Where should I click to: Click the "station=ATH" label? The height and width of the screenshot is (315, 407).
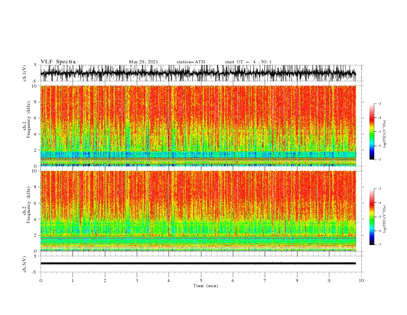tap(191, 62)
